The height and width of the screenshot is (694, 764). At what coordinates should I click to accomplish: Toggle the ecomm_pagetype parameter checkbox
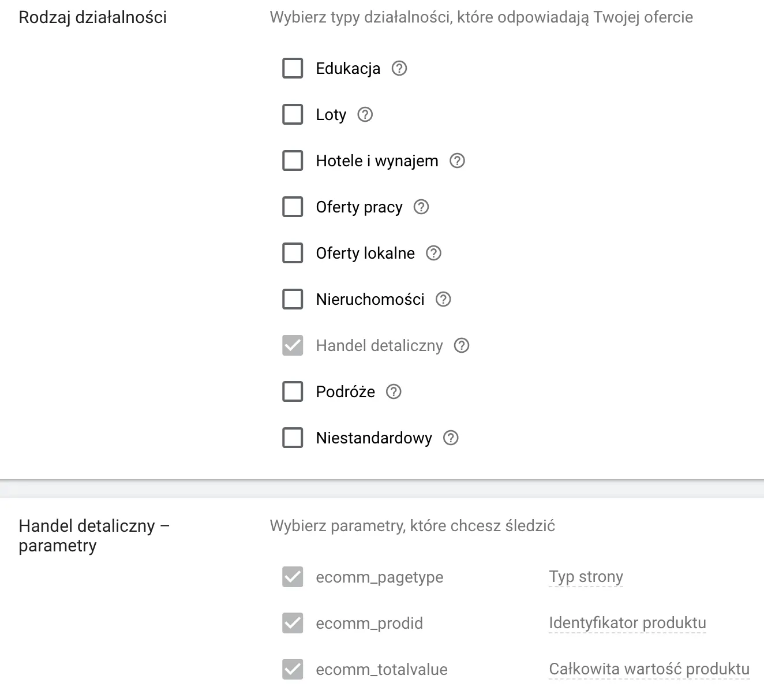293,577
